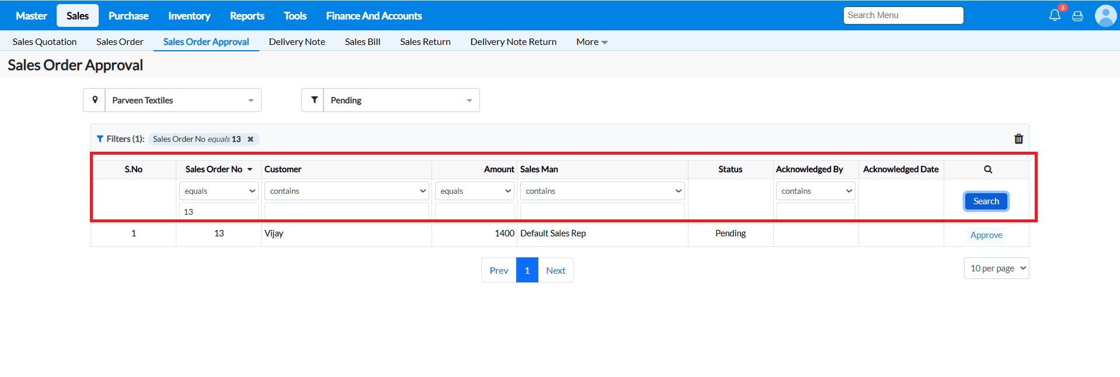Click the funnel icon beside Pending
Screen dimensions: 1120x377
pos(314,100)
